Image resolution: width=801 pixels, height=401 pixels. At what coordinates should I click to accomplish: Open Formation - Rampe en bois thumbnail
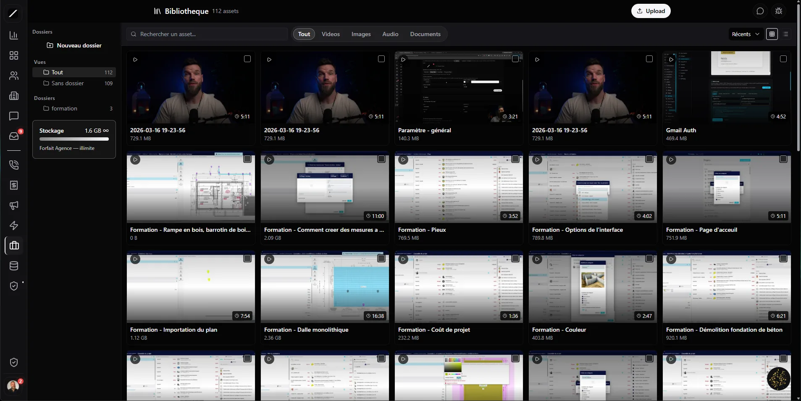coord(191,187)
